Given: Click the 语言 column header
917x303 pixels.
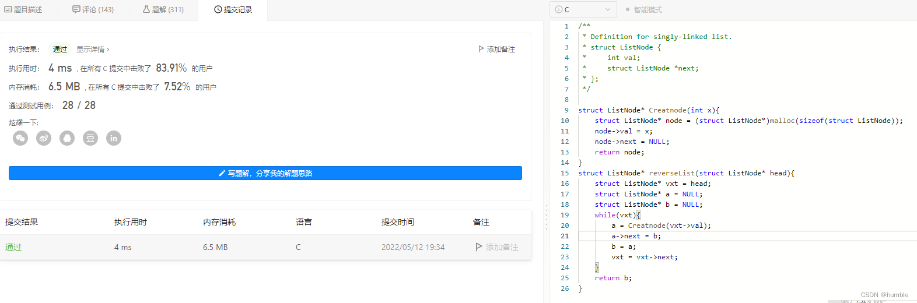Looking at the screenshot, I should pyautogui.click(x=304, y=222).
